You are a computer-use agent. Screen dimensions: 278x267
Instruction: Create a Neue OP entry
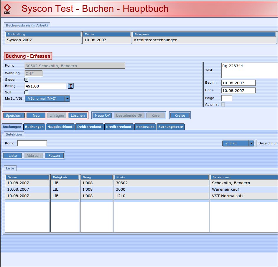[102, 116]
